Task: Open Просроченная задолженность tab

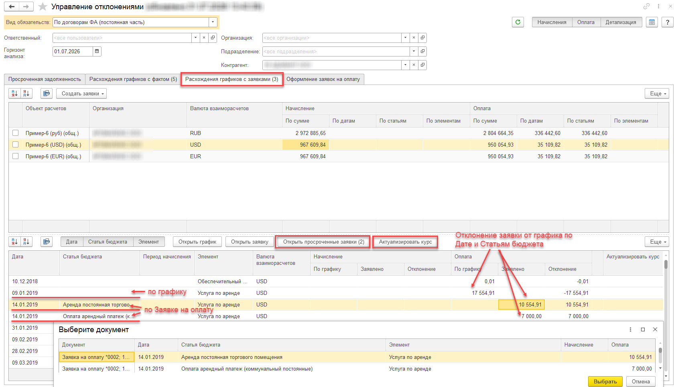Action: (x=45, y=79)
